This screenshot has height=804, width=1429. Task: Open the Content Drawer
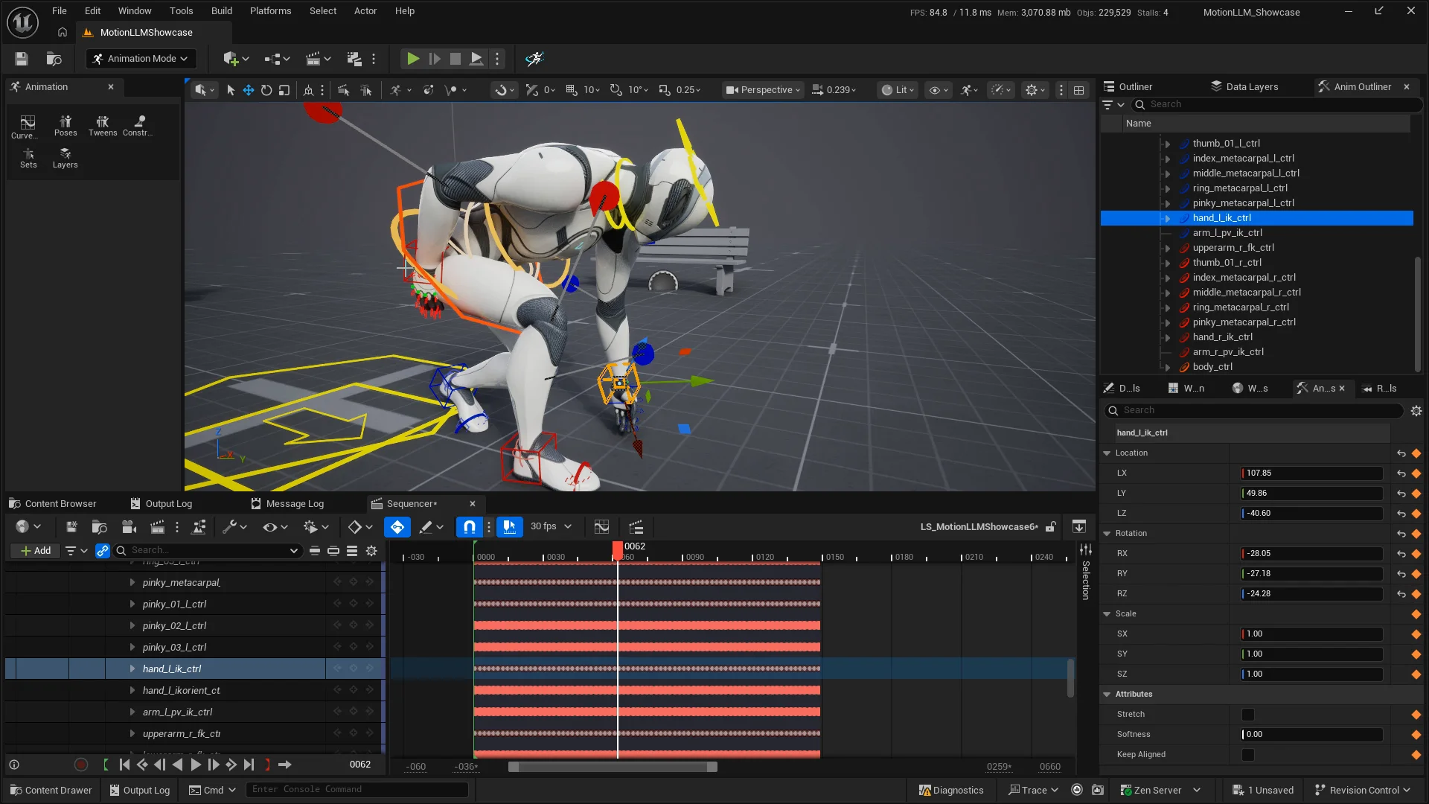(51, 791)
